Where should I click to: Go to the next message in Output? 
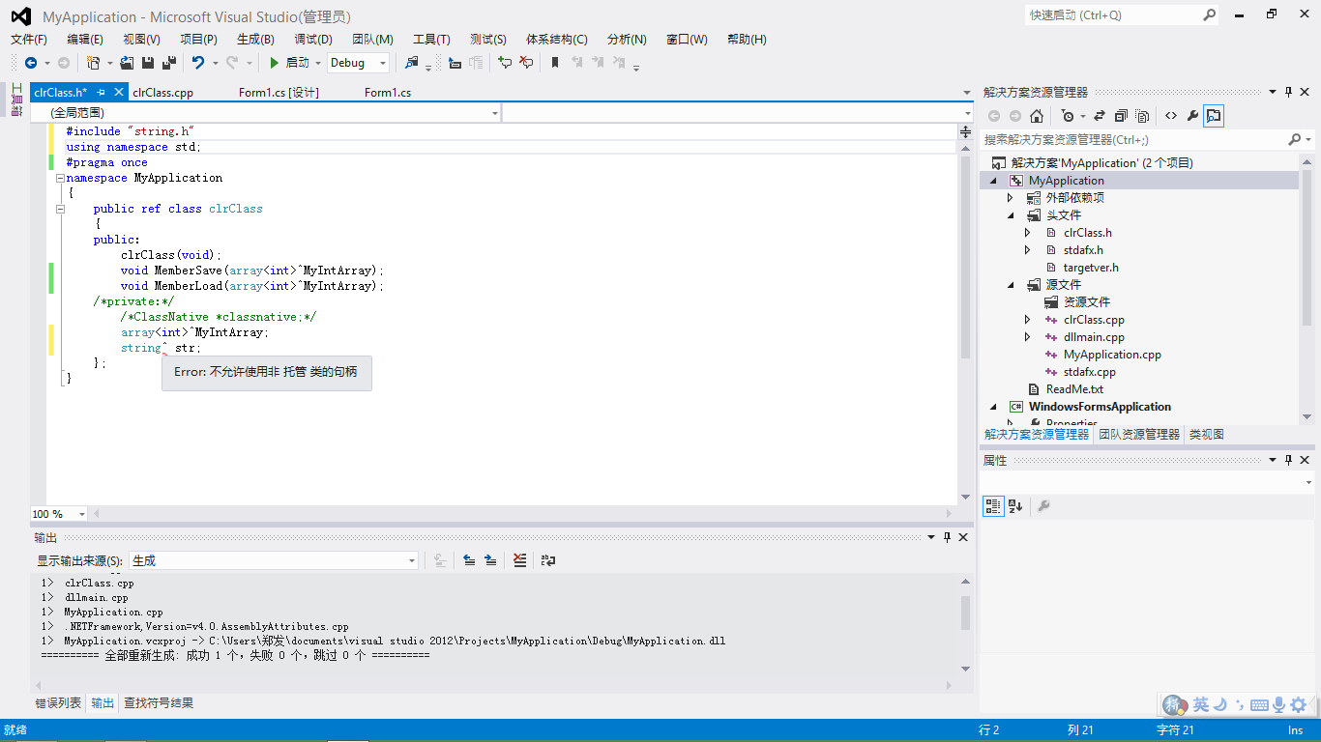[490, 560]
